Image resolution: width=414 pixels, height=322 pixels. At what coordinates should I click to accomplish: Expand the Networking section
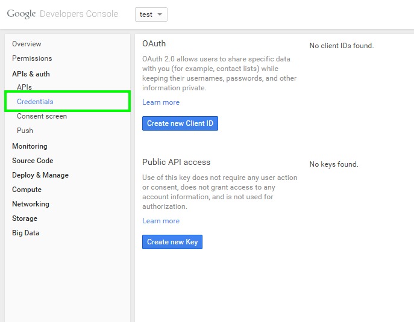pos(31,204)
